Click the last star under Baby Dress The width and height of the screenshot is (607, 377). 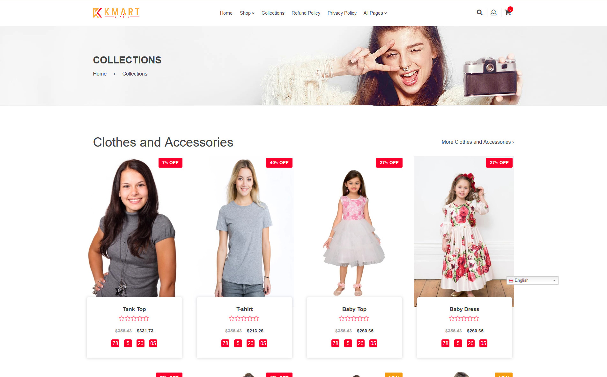coord(476,318)
